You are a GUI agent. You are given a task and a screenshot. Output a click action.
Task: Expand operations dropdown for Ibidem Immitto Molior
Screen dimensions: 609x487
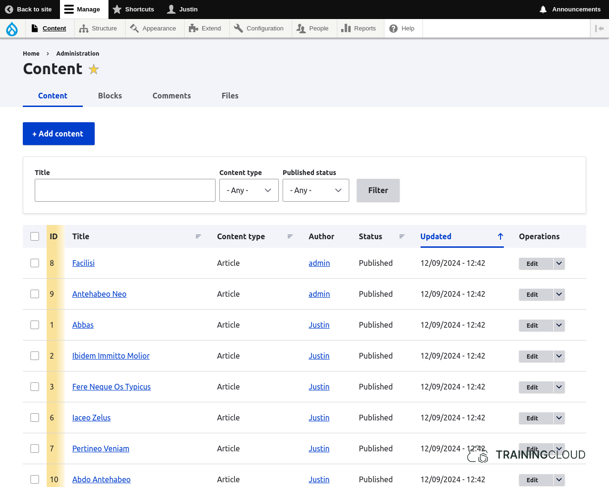(559, 356)
